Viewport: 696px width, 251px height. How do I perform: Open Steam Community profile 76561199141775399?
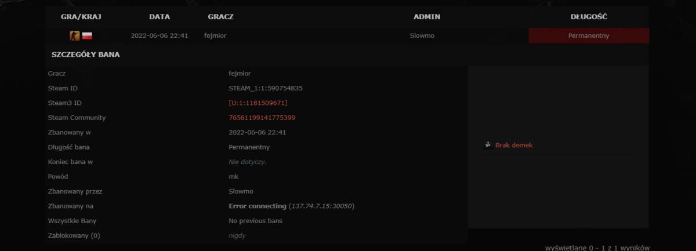(262, 118)
